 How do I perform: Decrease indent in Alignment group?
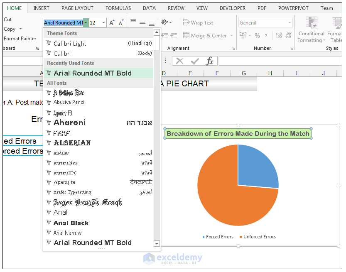pyautogui.click(x=164, y=35)
